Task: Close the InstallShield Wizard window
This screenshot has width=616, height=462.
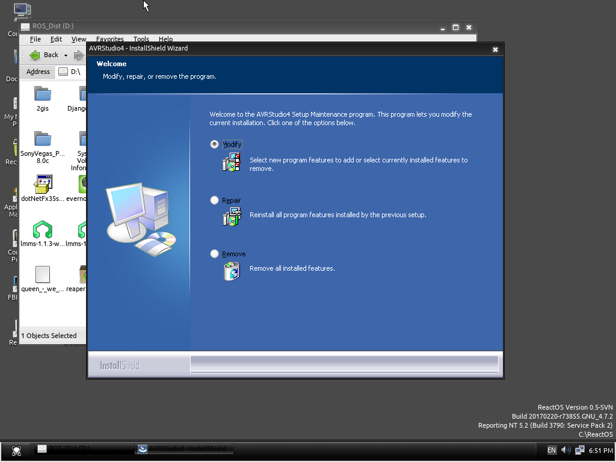Action: click(495, 49)
